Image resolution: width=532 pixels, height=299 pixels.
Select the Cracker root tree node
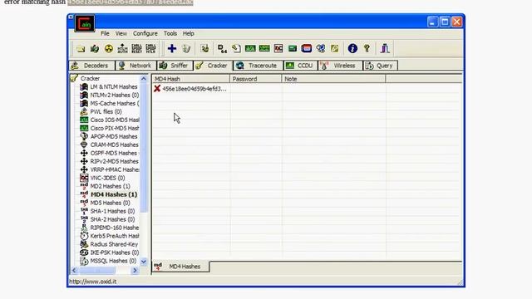(x=90, y=78)
